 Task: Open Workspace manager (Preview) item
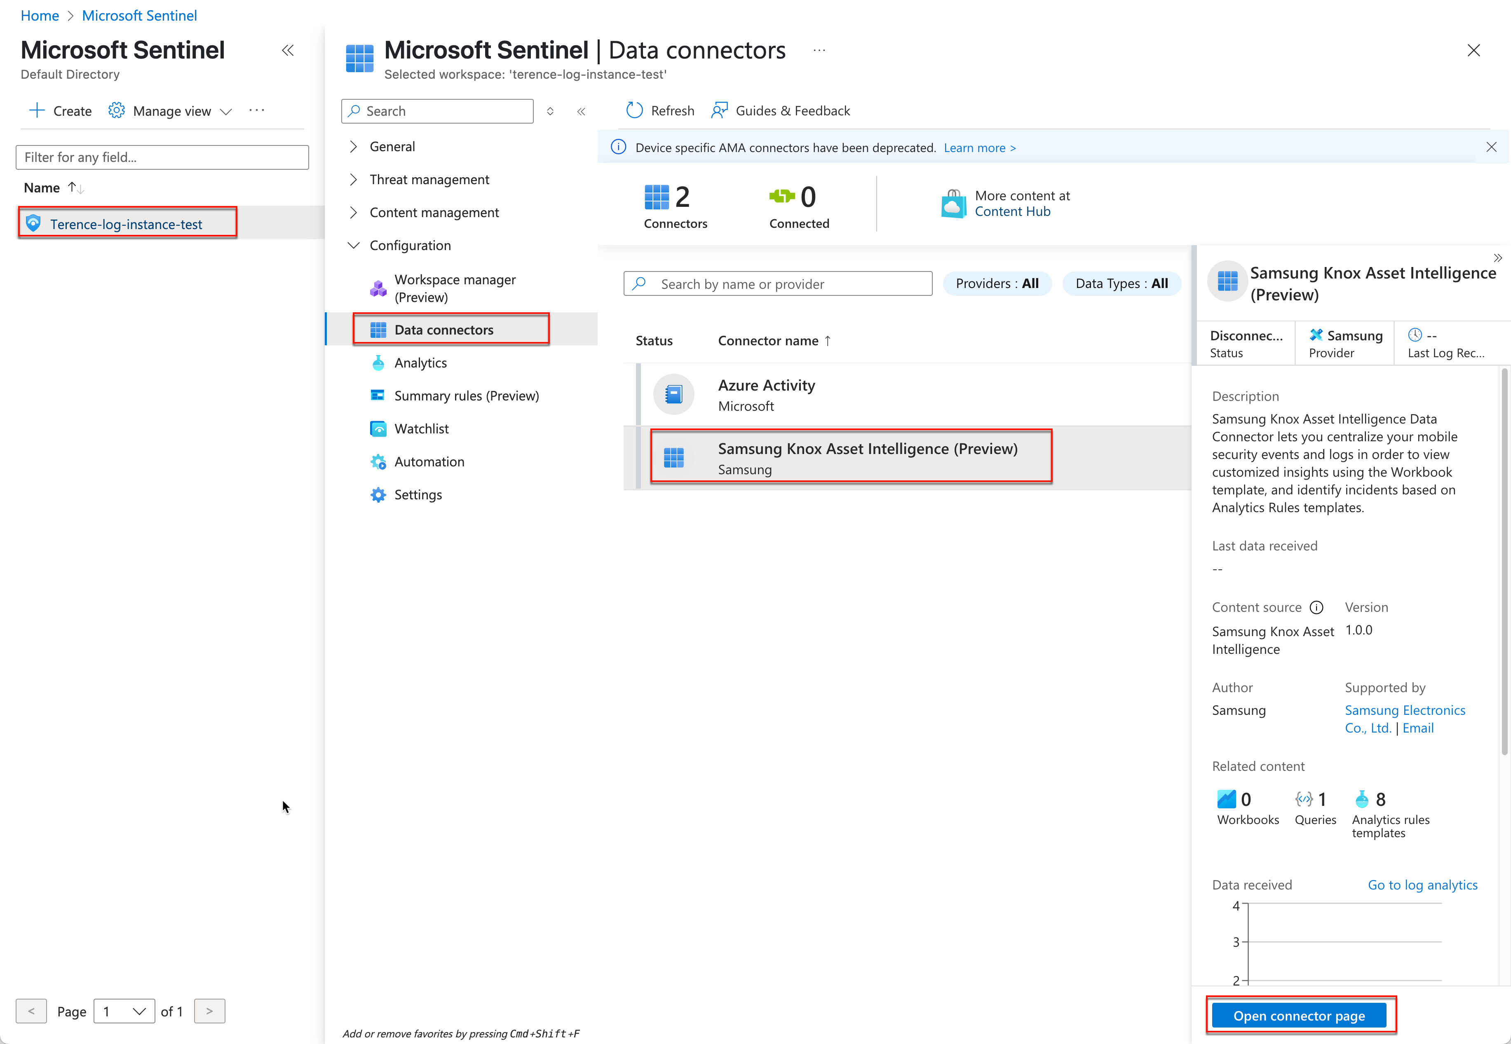(x=455, y=288)
